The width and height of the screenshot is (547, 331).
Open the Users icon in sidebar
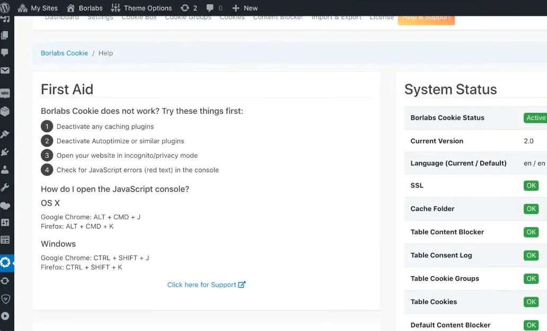[x=5, y=169]
